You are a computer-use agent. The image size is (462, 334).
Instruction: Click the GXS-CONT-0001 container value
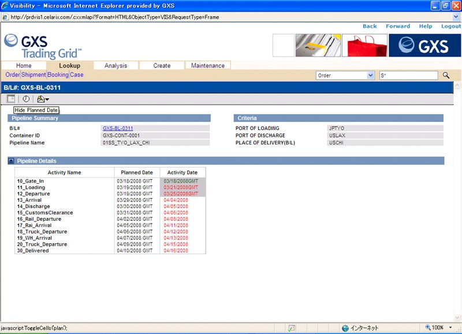121,136
